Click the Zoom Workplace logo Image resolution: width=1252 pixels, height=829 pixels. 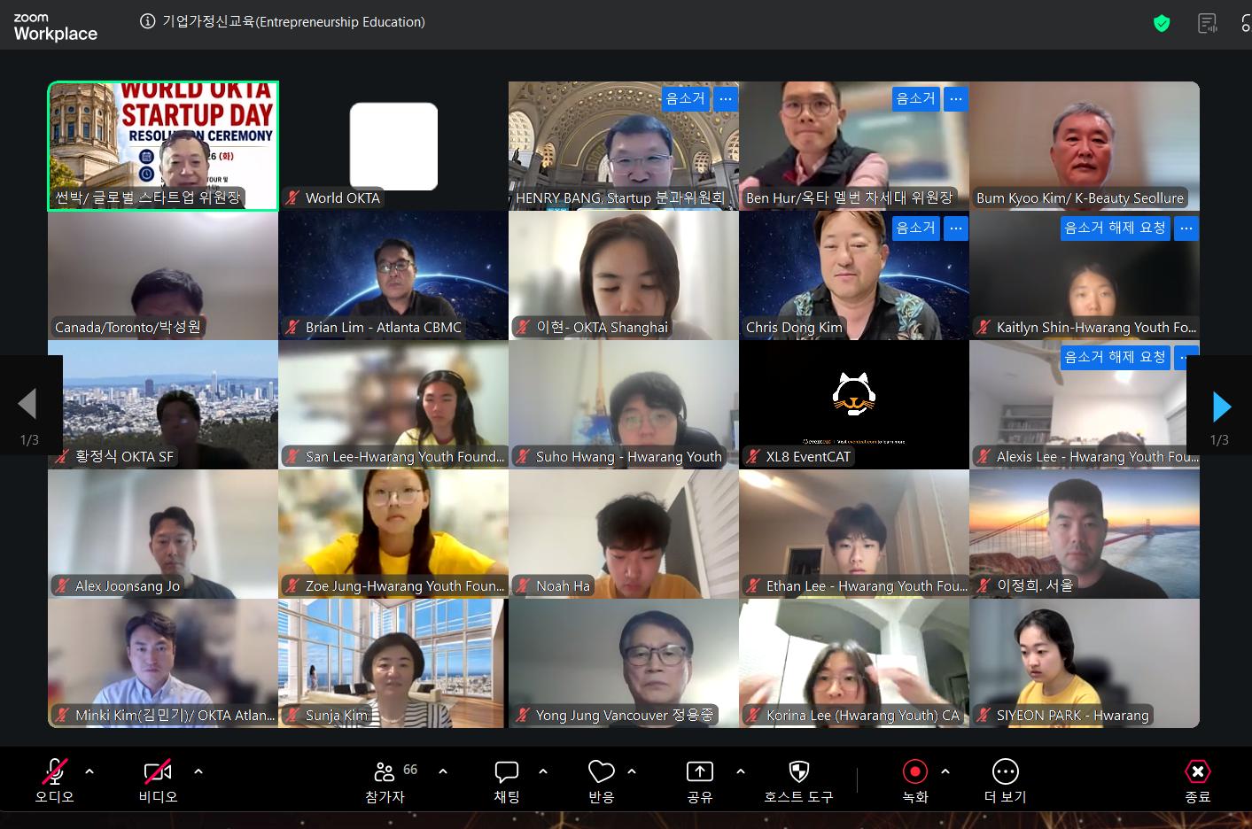tap(55, 27)
